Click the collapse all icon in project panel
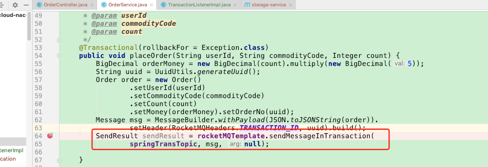The height and width of the screenshot is (167, 488). point(2,5)
